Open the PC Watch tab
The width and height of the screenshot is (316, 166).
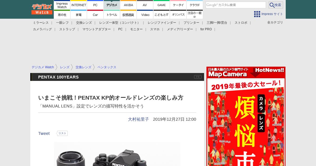[95, 5]
